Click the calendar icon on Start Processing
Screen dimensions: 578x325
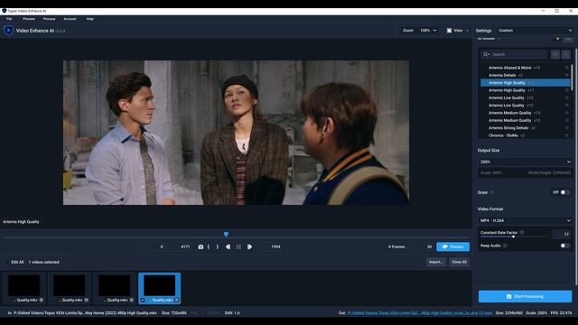click(x=509, y=296)
